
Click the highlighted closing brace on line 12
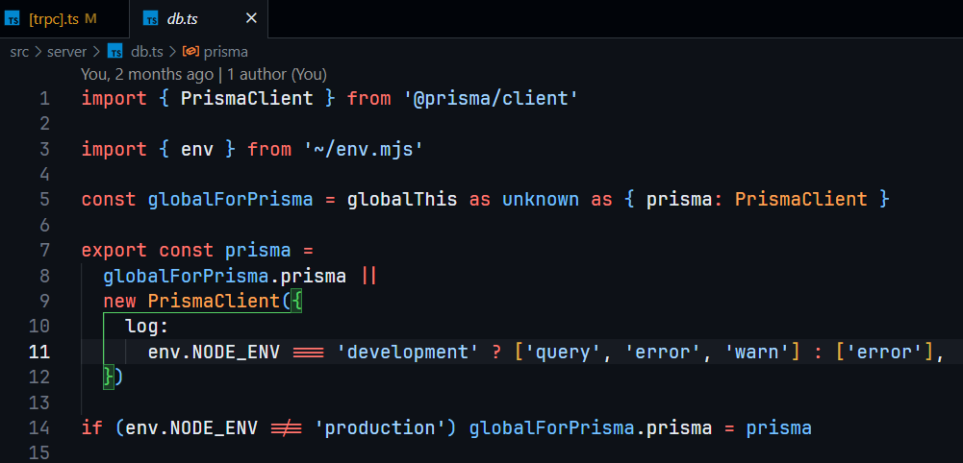pyautogui.click(x=109, y=377)
